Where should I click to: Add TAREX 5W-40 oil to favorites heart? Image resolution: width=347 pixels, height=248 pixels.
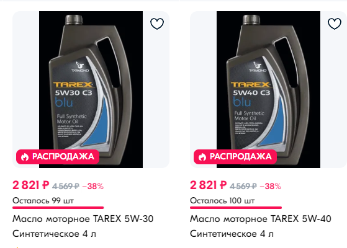pyautogui.click(x=335, y=24)
